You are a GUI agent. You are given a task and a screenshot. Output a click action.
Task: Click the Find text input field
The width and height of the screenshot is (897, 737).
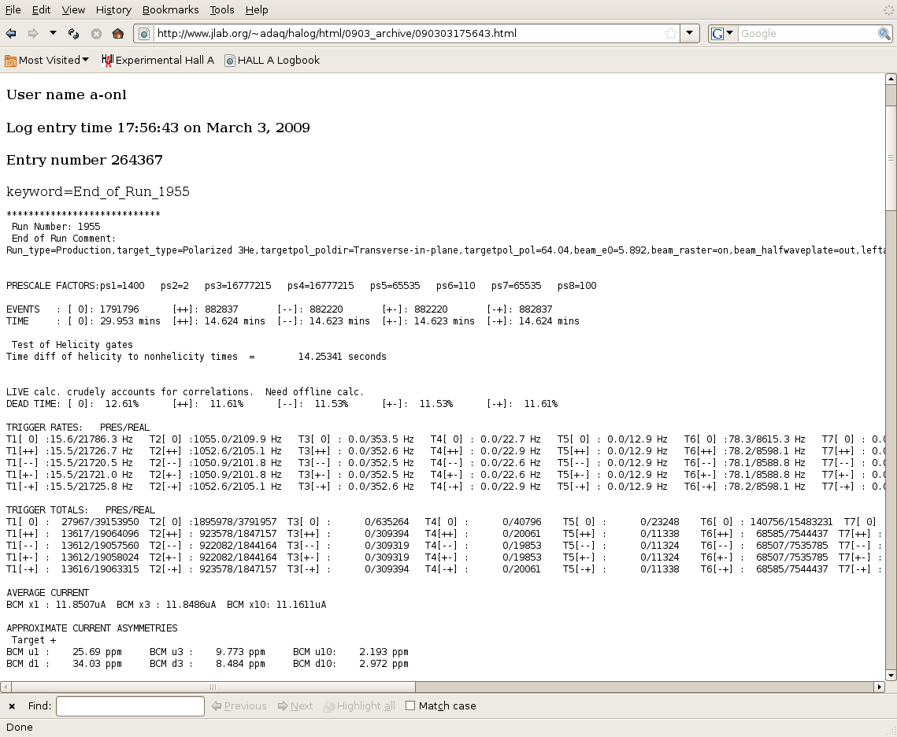[x=131, y=706]
